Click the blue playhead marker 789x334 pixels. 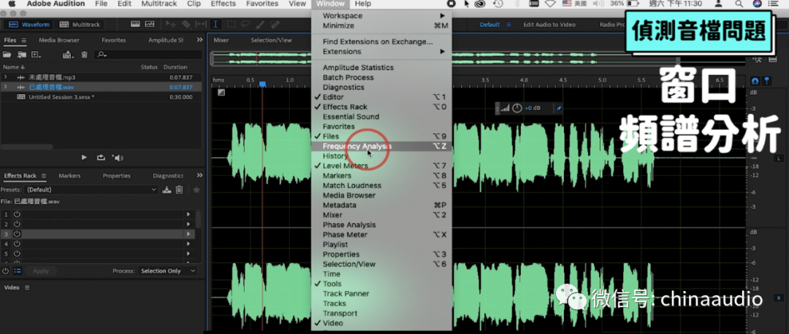click(x=262, y=85)
